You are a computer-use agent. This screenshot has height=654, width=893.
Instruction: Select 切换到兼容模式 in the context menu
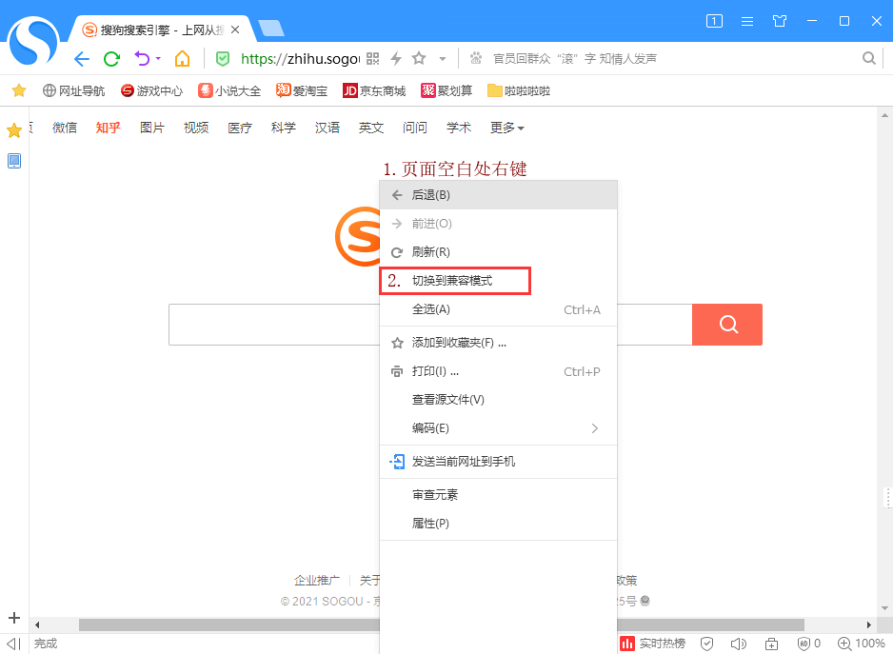(x=454, y=280)
